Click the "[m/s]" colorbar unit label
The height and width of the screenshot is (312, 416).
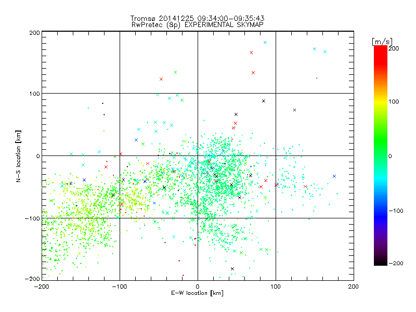382,42
